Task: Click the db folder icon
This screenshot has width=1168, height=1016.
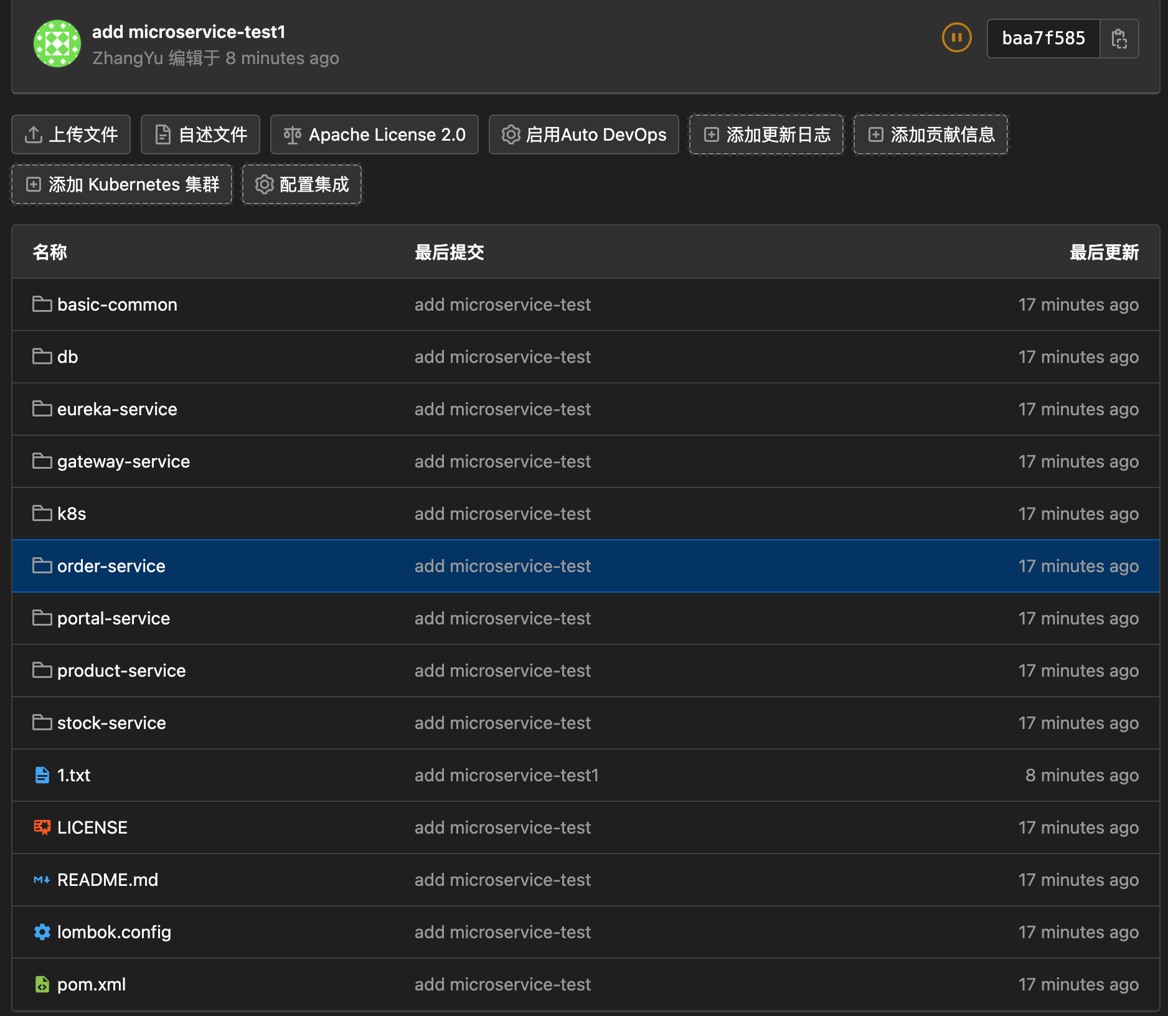Action: coord(42,357)
